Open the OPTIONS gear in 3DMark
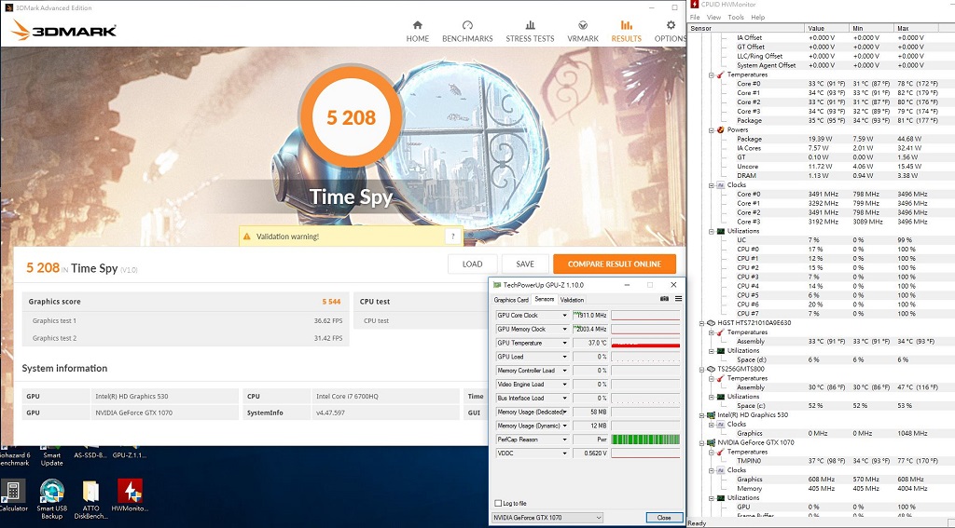Viewport: 955px width, 528px height. pos(671,25)
